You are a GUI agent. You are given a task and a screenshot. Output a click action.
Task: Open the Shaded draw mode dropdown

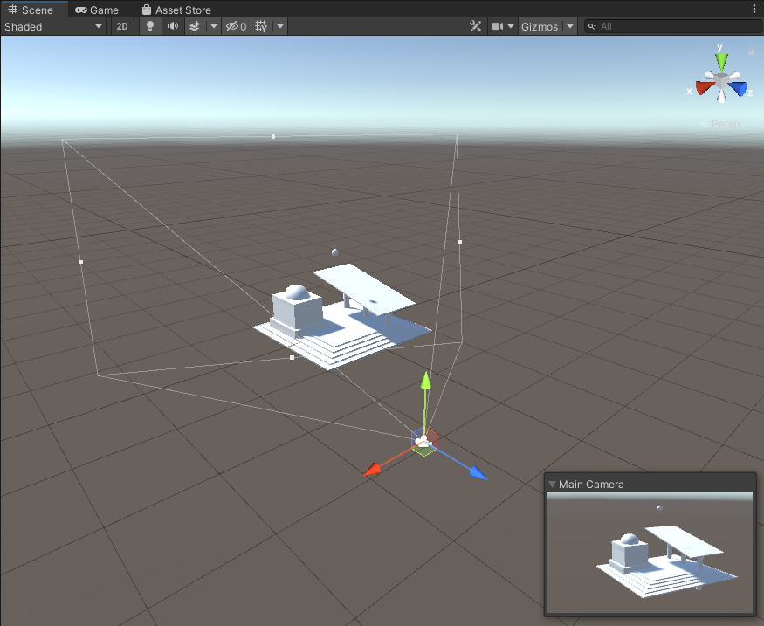[53, 26]
